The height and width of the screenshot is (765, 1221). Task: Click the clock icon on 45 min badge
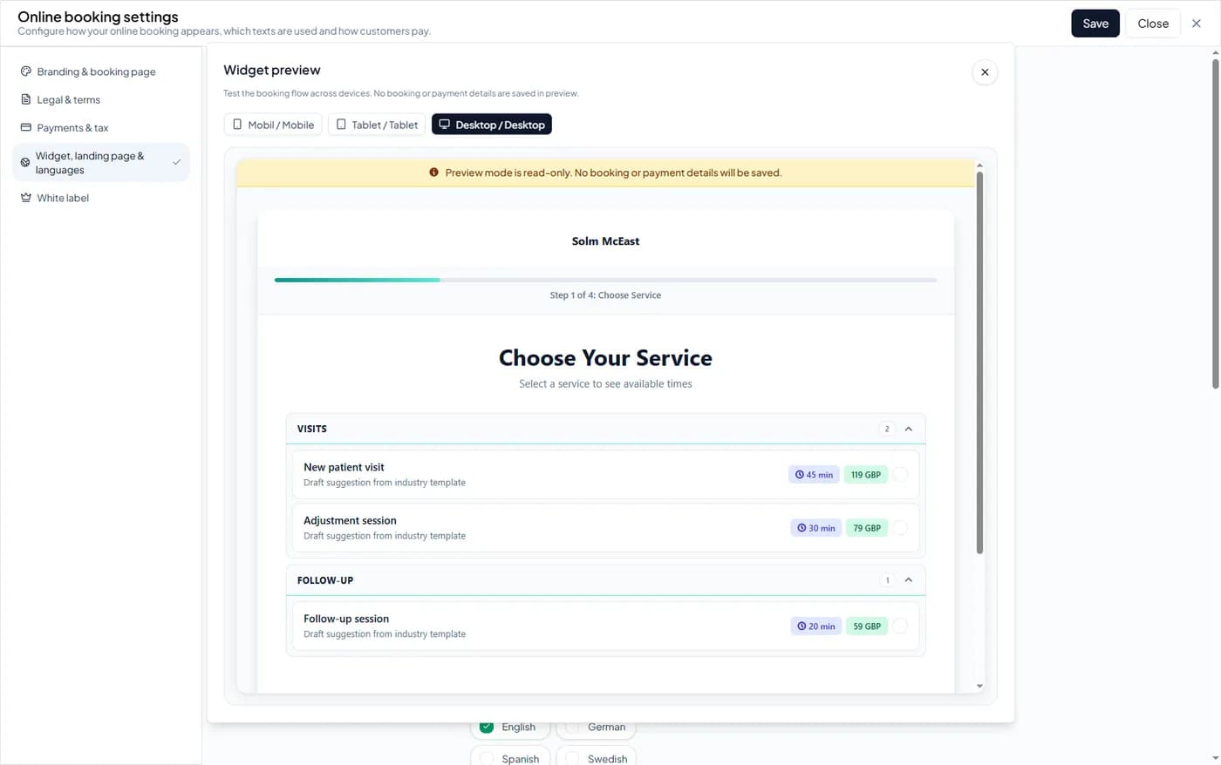click(x=800, y=475)
